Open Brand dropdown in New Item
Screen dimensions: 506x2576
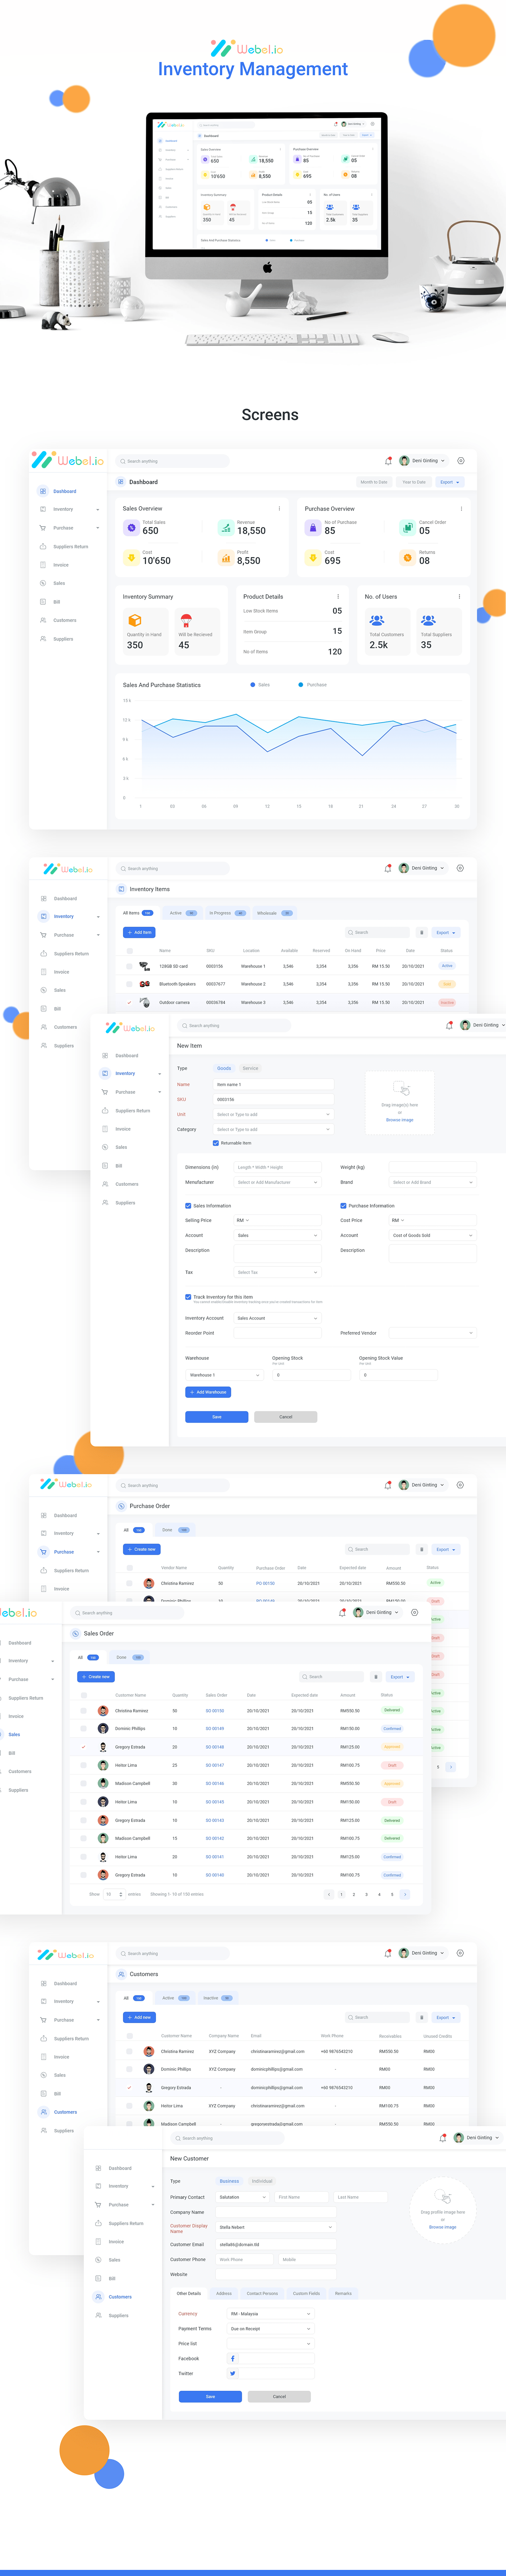[x=432, y=1182]
